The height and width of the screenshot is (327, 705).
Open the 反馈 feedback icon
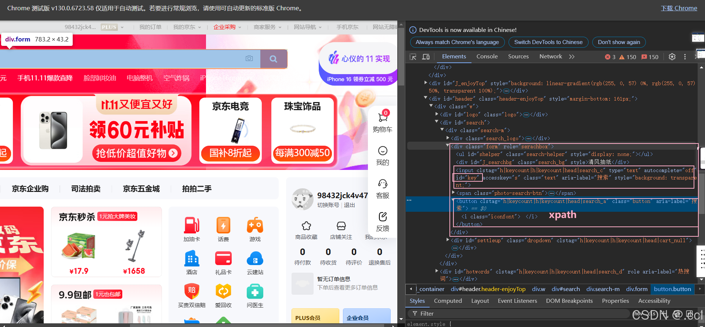point(383,217)
